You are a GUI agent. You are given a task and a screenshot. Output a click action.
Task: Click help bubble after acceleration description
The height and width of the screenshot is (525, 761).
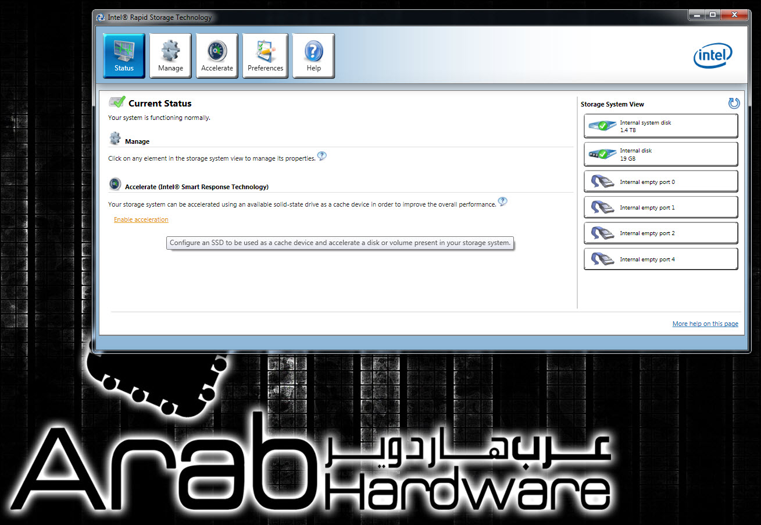point(503,202)
